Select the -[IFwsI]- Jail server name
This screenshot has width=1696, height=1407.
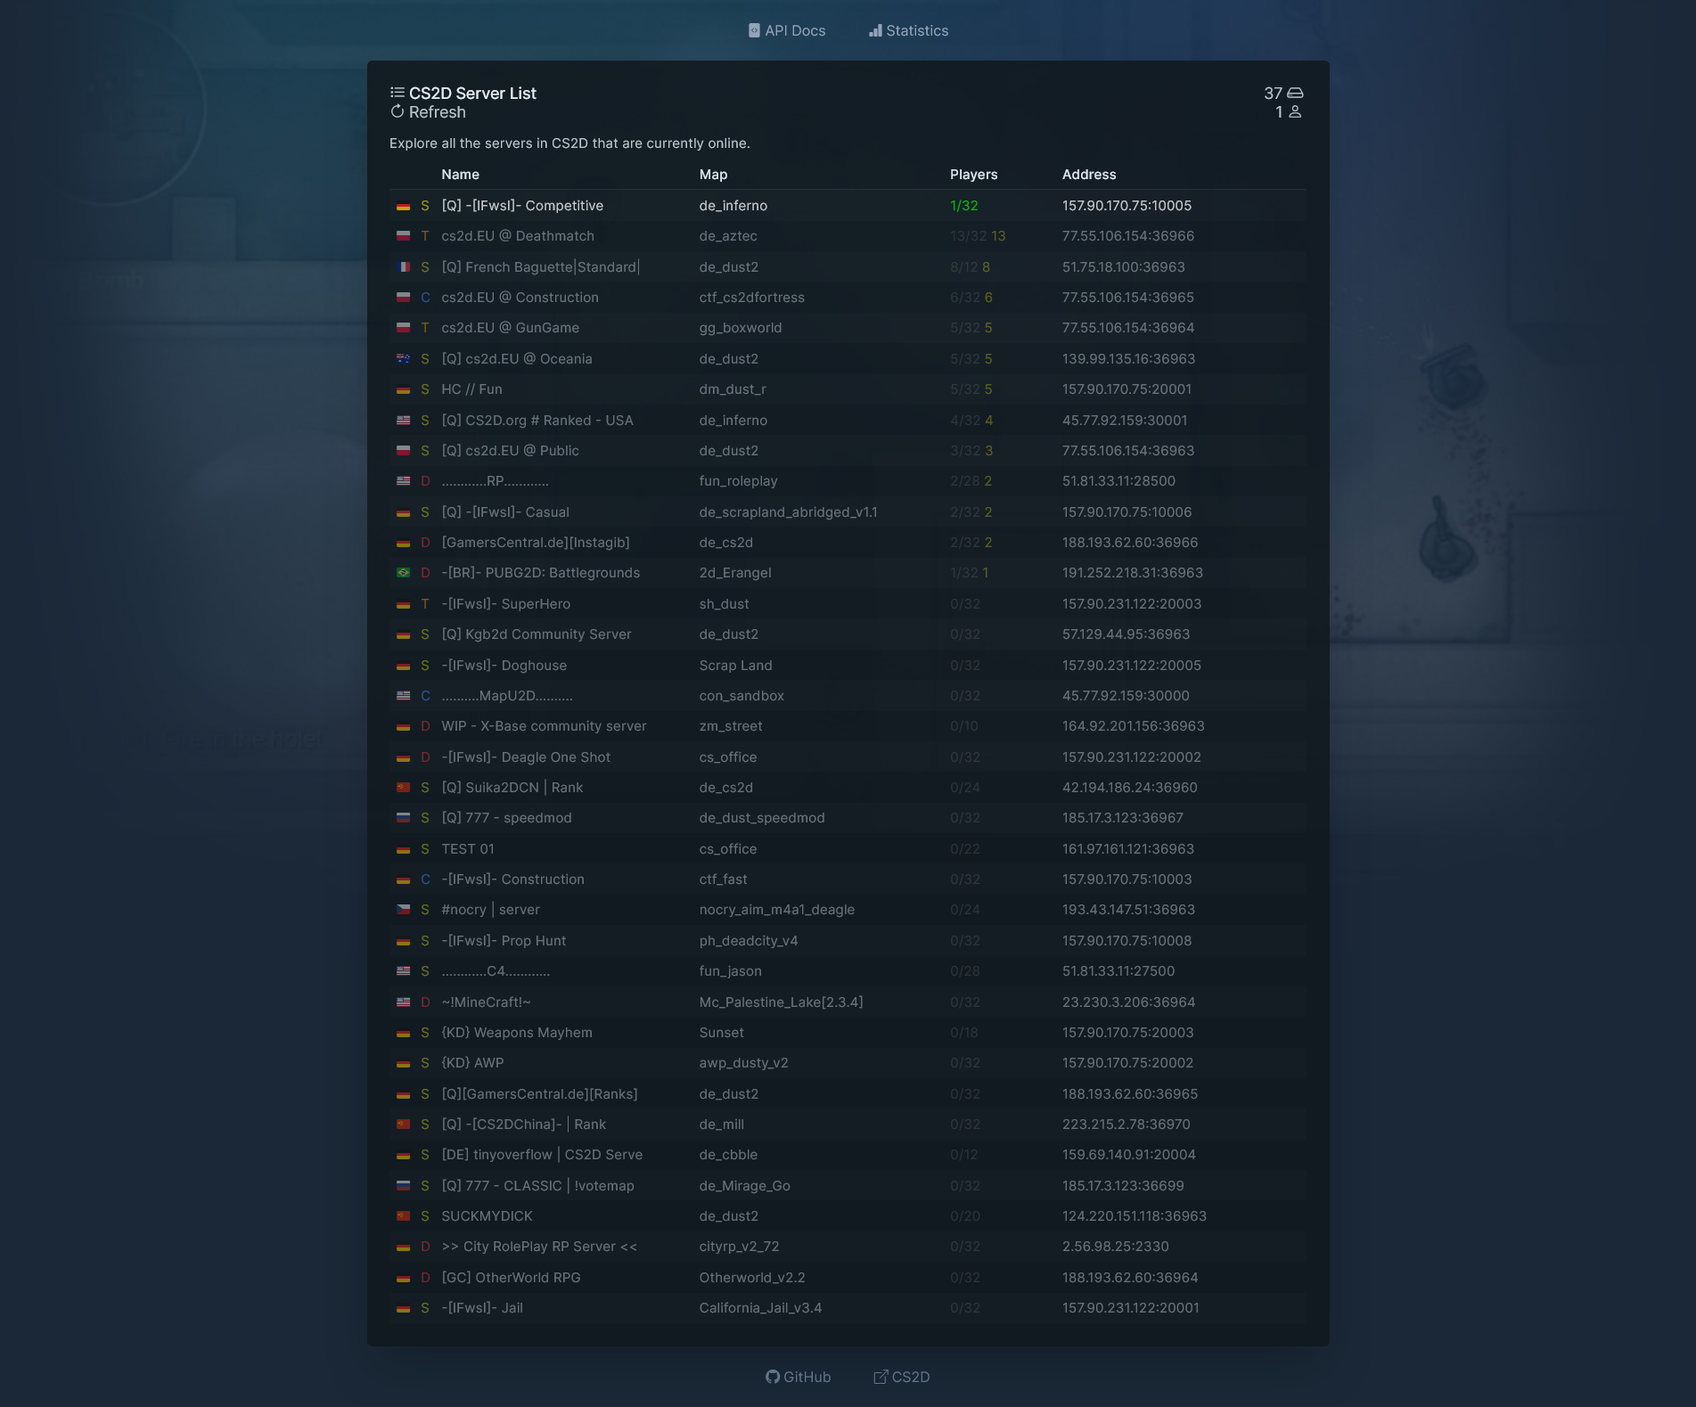(482, 1308)
